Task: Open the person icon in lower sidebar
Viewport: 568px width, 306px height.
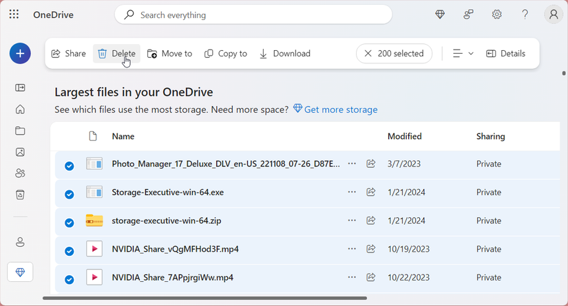Action: (x=20, y=242)
